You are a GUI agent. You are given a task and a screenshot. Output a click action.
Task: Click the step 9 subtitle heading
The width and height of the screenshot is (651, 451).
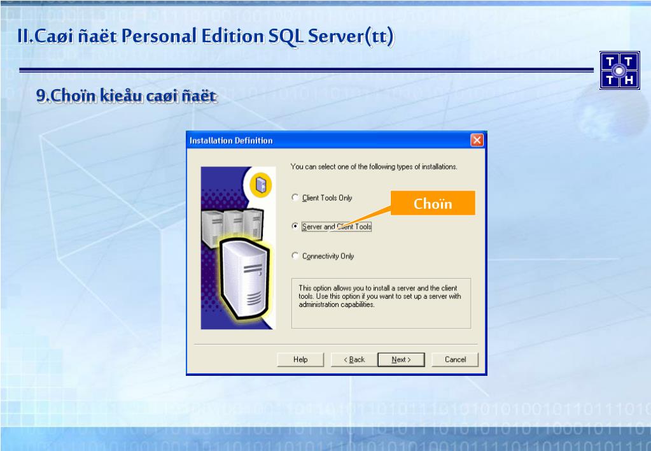point(127,96)
